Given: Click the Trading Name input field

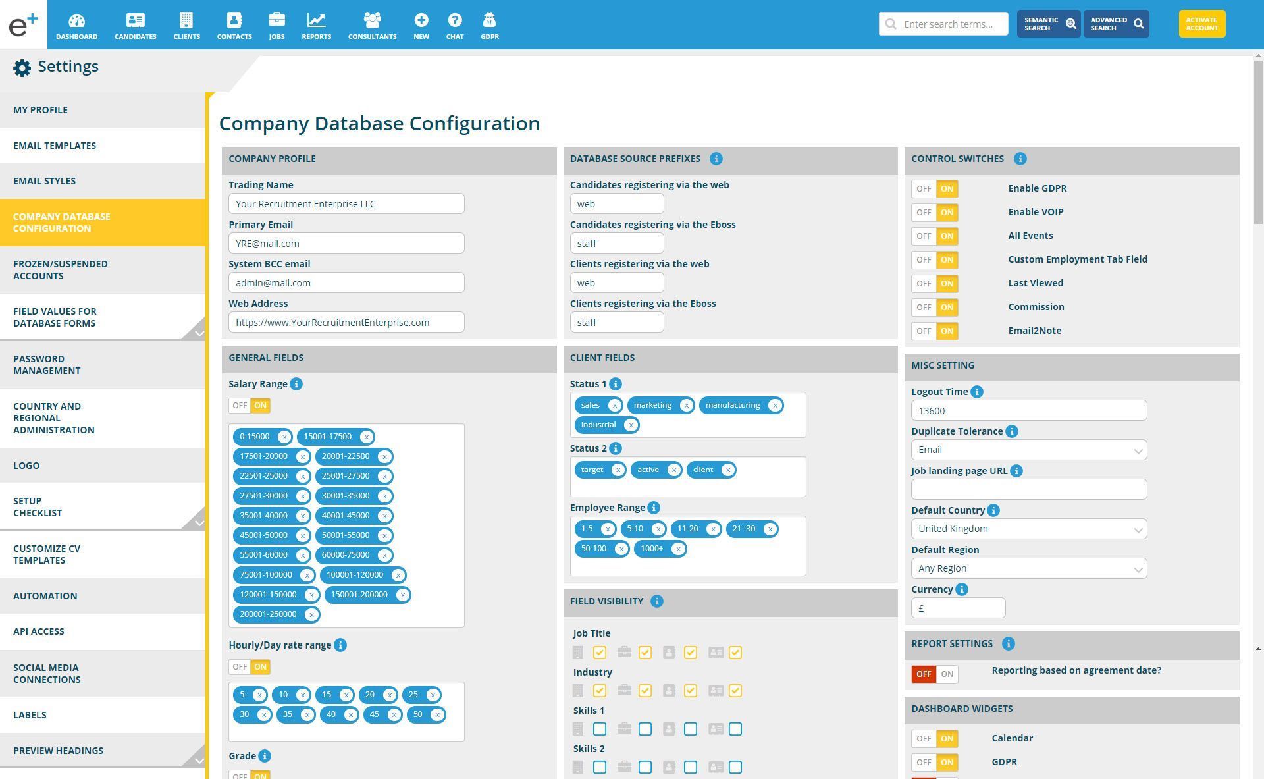Looking at the screenshot, I should (x=346, y=204).
